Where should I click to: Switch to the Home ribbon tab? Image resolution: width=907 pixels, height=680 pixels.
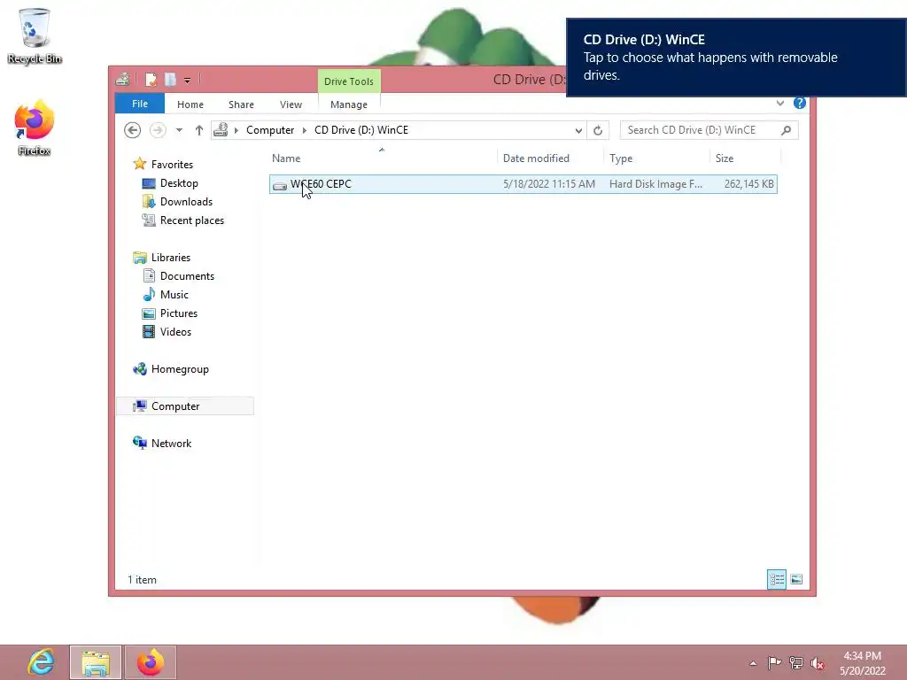pyautogui.click(x=190, y=104)
